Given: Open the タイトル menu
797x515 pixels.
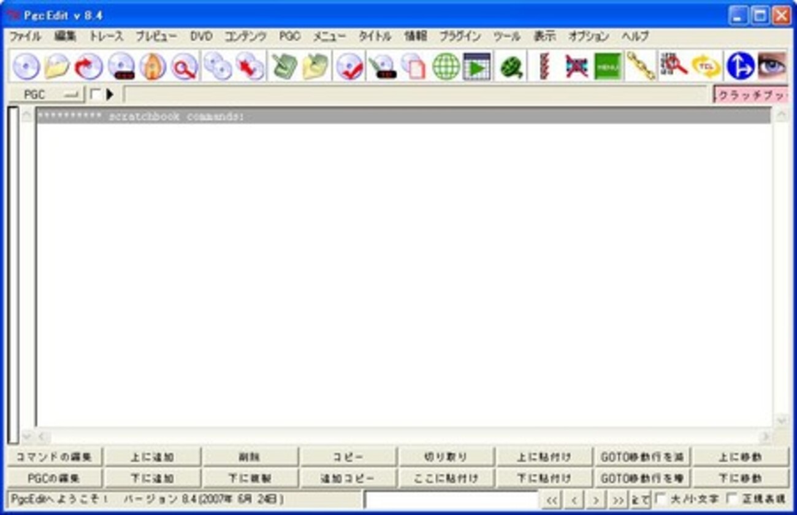Looking at the screenshot, I should point(375,36).
